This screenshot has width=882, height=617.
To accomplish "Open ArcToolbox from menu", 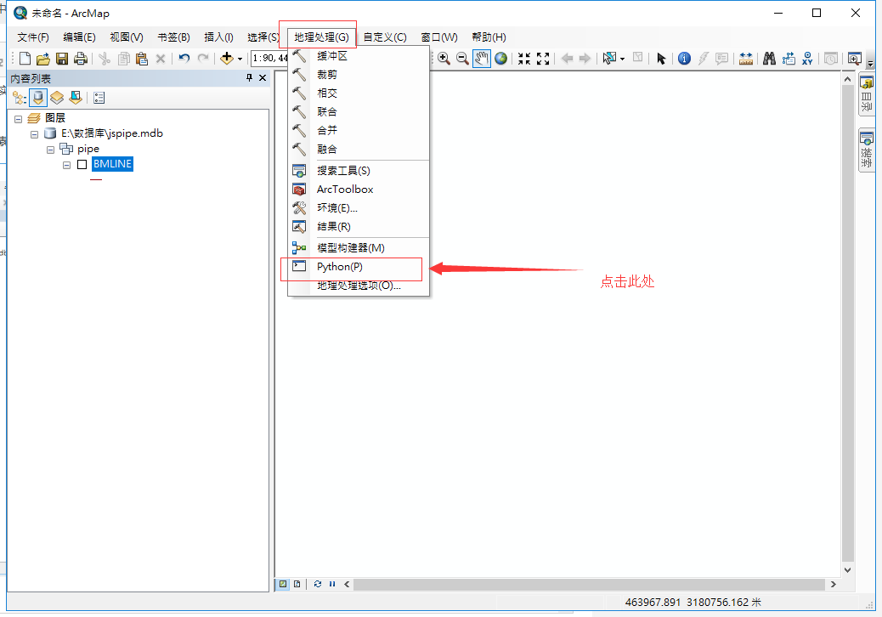I will coord(359,189).
